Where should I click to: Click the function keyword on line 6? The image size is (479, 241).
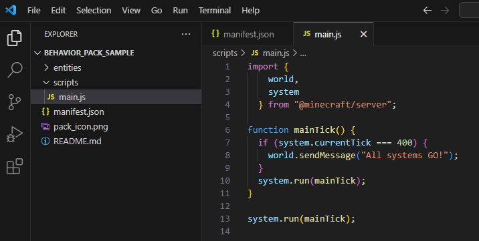tap(268, 130)
